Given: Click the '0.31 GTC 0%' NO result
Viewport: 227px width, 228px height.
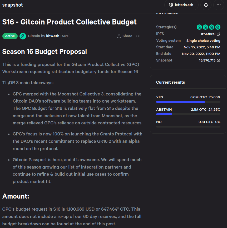Looking at the screenshot, I should [209, 122].
